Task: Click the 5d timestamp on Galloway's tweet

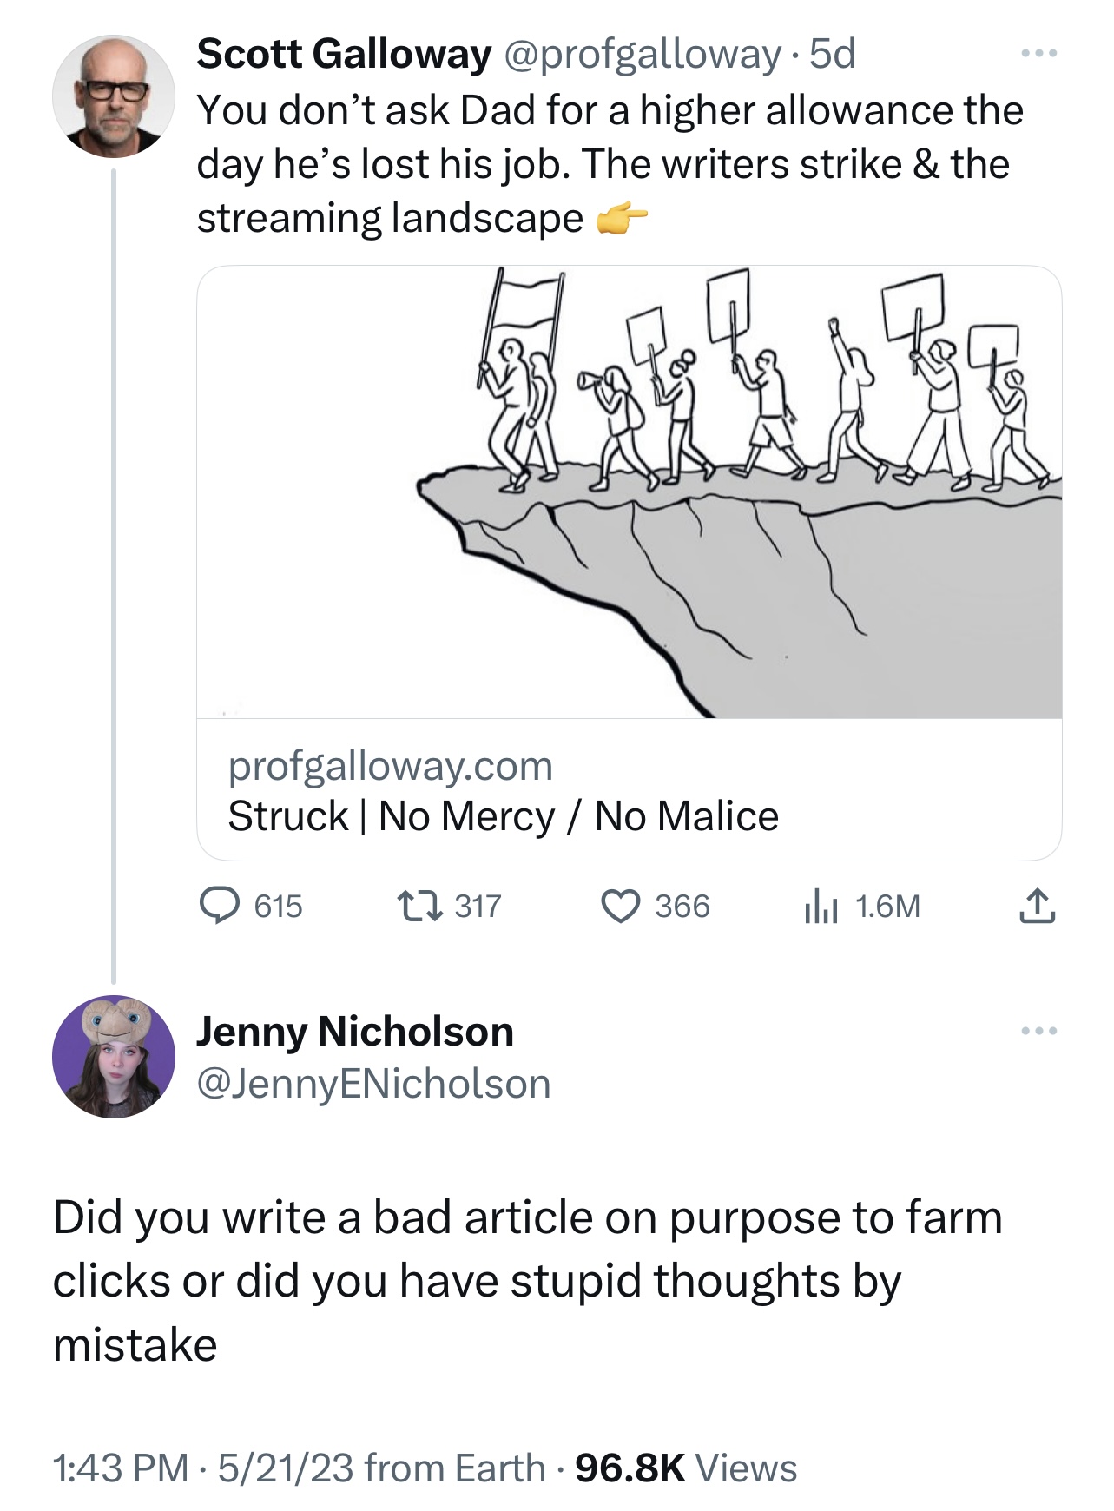Action: tap(832, 54)
